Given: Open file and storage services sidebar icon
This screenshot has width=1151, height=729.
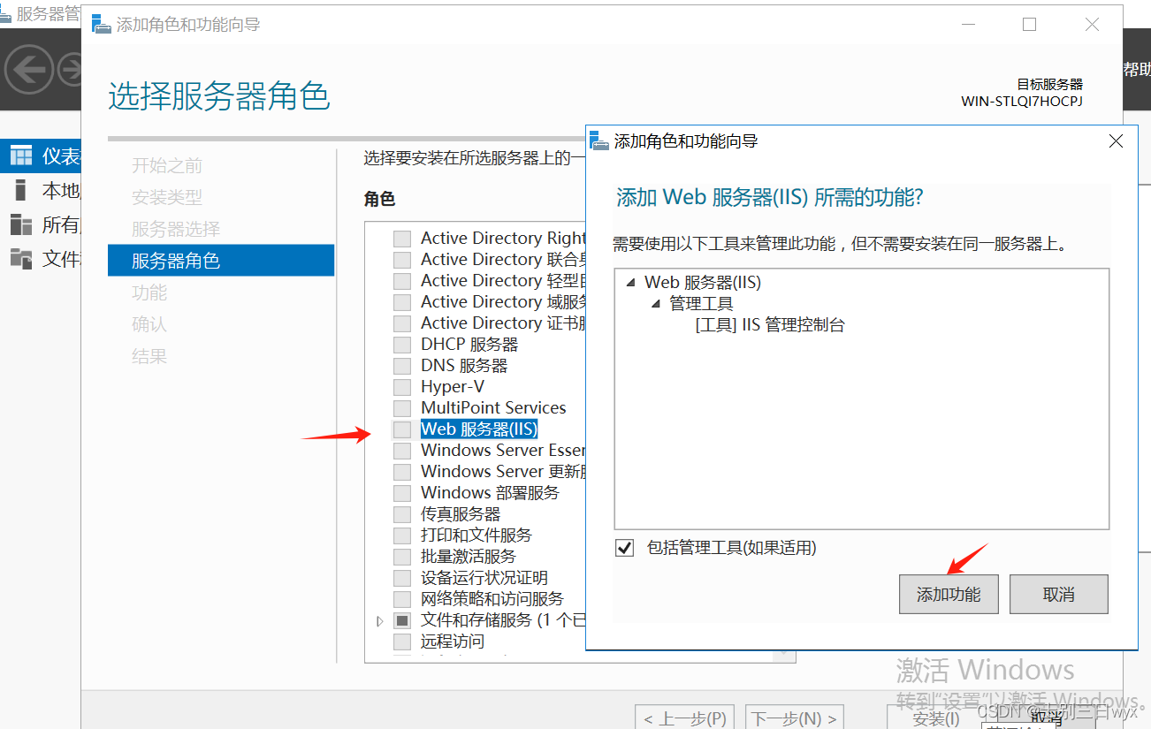Looking at the screenshot, I should click(20, 258).
